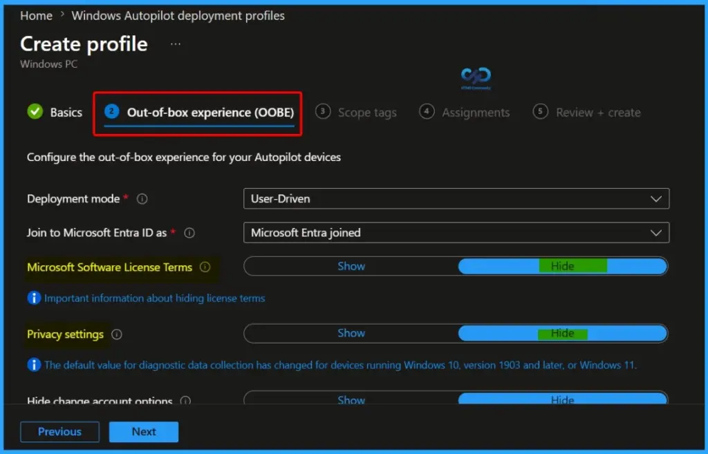Click the Configure the out-of-box experience description text
The width and height of the screenshot is (708, 454).
tap(184, 158)
